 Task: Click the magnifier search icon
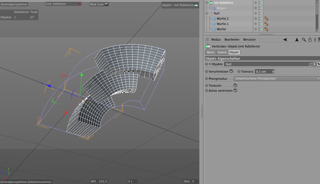304,40
